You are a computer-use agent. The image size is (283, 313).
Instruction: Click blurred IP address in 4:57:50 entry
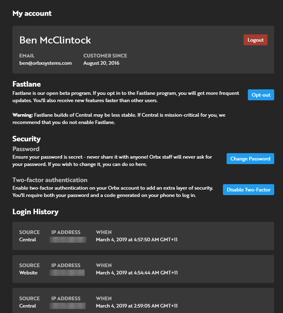pyautogui.click(x=68, y=239)
